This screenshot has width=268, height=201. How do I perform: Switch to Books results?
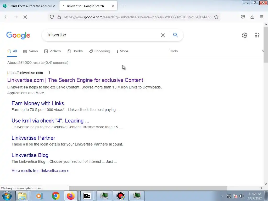click(x=75, y=51)
